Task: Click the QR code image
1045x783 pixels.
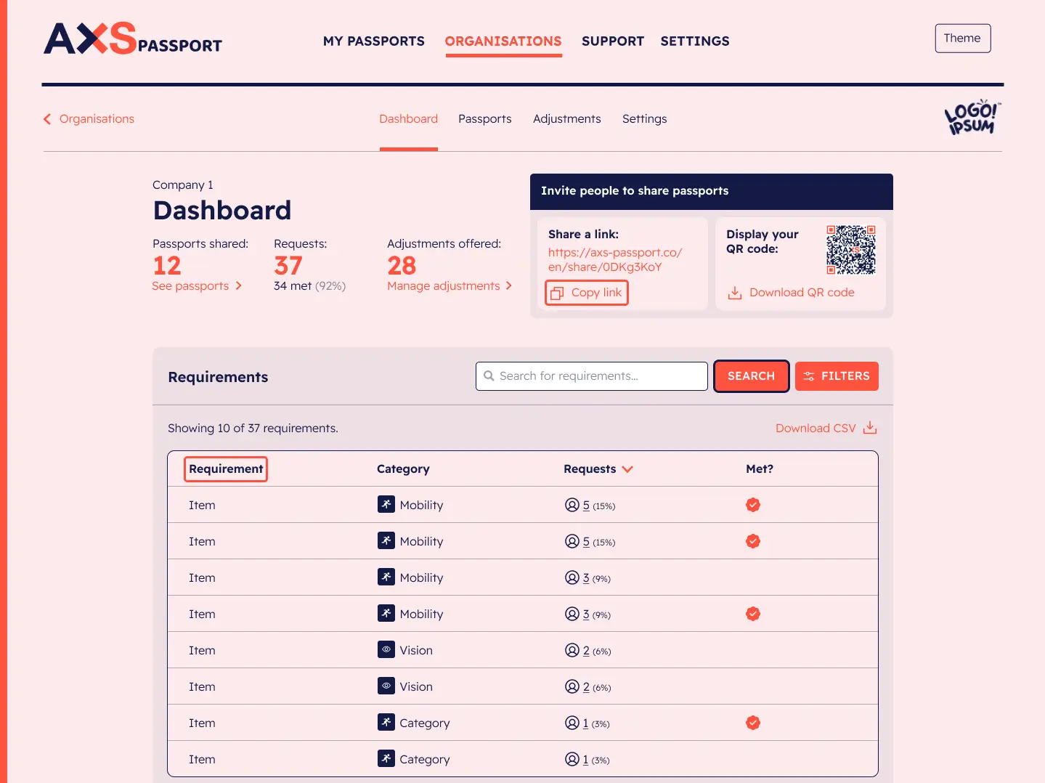Action: 851,250
